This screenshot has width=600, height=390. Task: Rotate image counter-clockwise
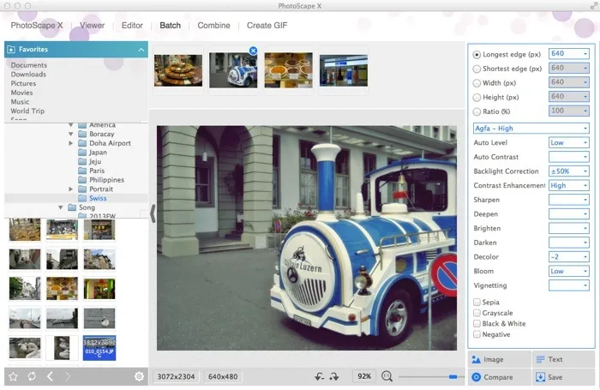320,376
